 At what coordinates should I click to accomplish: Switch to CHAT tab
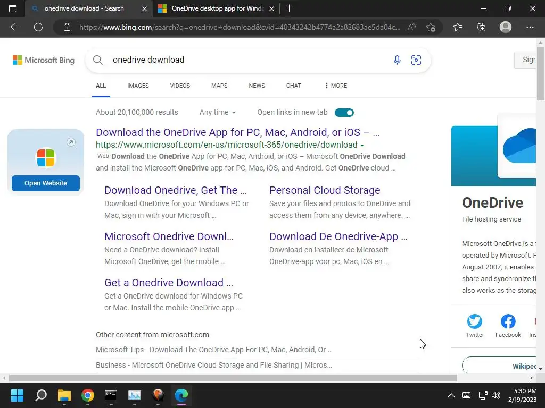click(294, 86)
